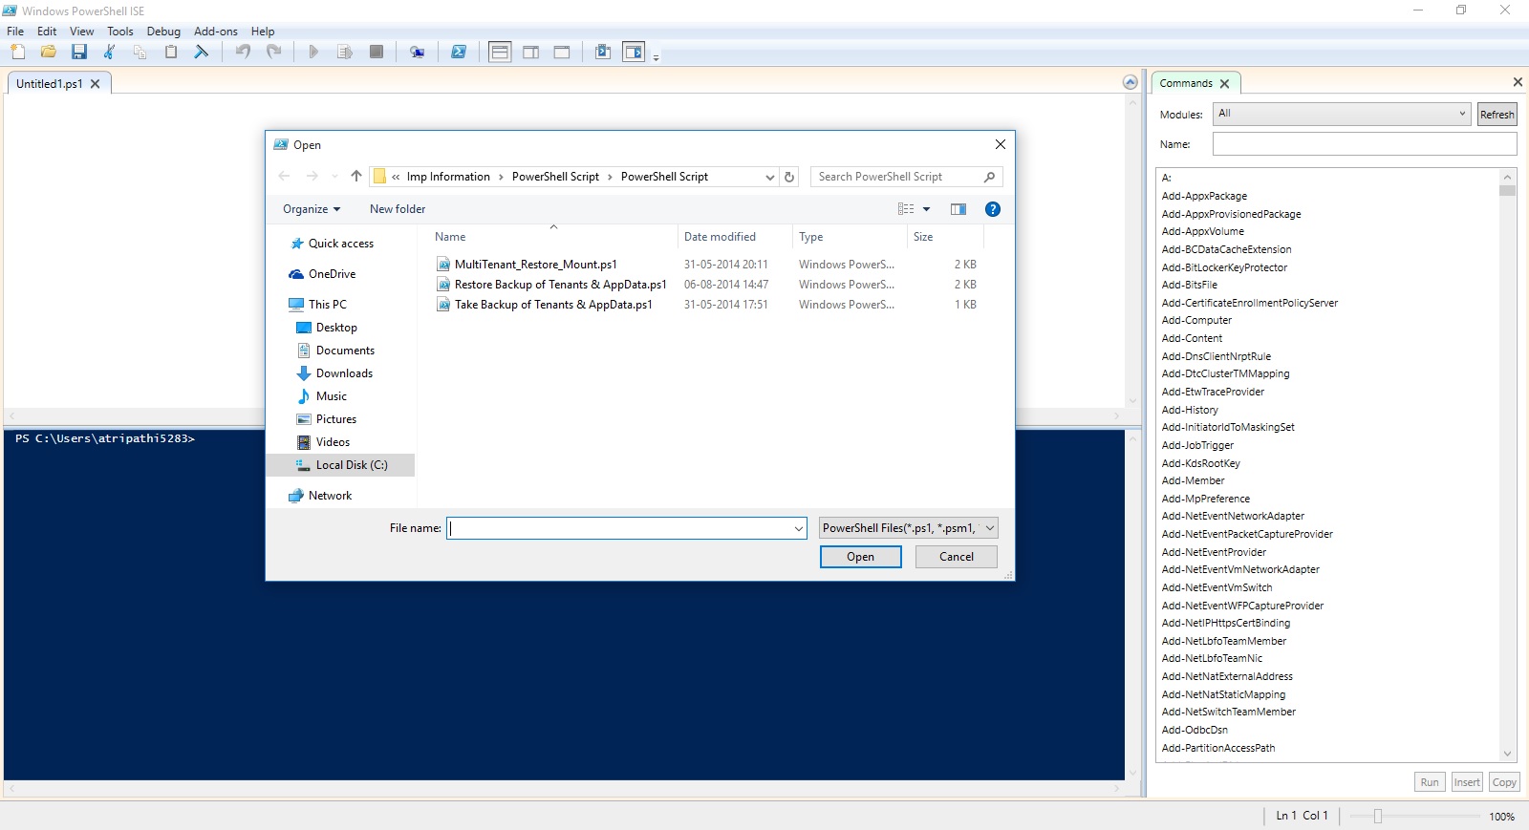Viewport: 1529px width, 830px height.
Task: Click the Cancel button in Open dialog
Action: [956, 557]
